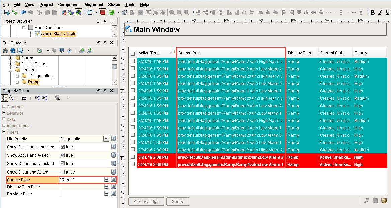Click the binoculars search icon in Tag Browser
This screenshot has width=391, height=208.
[x=5, y=51]
